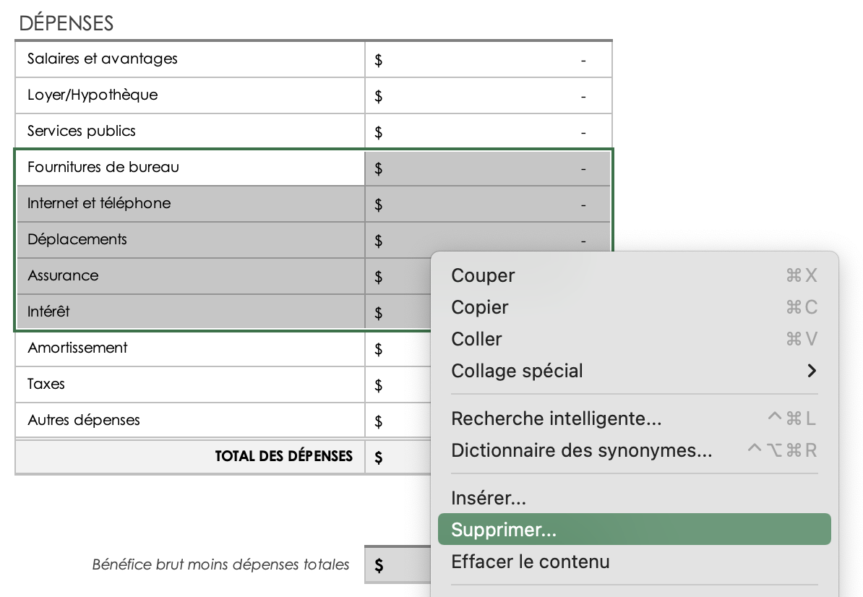Select Copier in the context menu

(479, 307)
